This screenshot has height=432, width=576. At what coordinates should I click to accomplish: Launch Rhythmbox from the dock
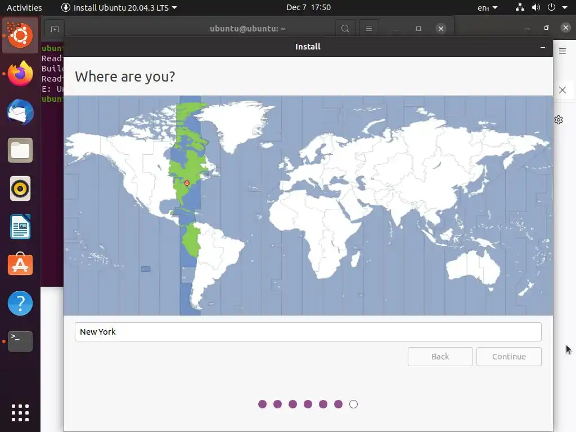(x=20, y=189)
